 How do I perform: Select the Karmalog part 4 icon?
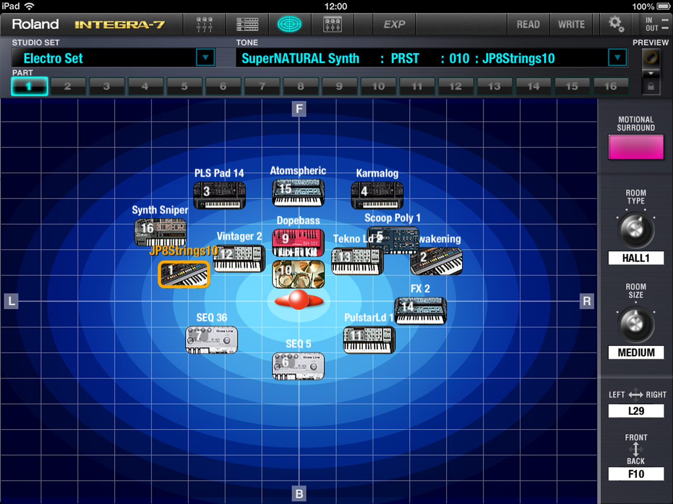(x=377, y=195)
